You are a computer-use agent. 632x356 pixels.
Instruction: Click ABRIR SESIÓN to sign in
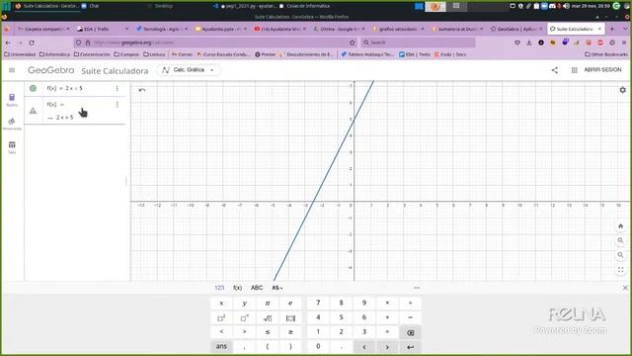pos(602,70)
